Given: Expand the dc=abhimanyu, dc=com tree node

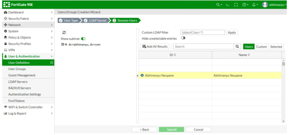Looking at the screenshot, I should click(x=63, y=45).
